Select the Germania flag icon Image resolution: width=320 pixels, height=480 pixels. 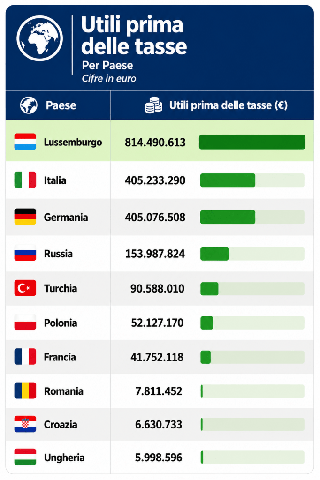[25, 217]
